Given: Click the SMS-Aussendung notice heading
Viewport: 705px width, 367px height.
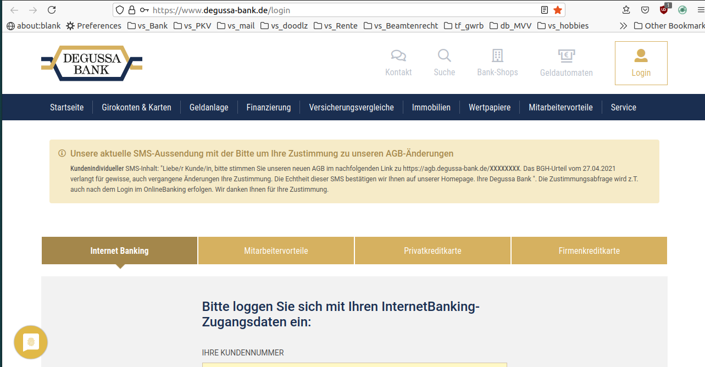Looking at the screenshot, I should pyautogui.click(x=262, y=153).
